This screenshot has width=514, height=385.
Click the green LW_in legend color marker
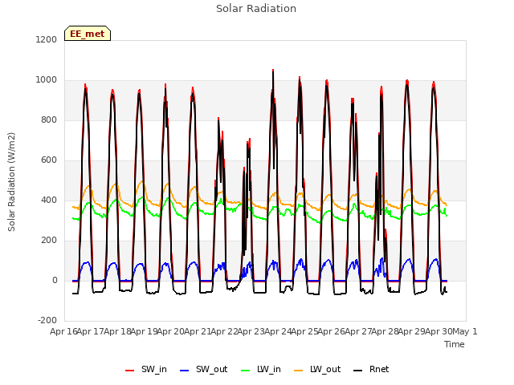point(246,371)
